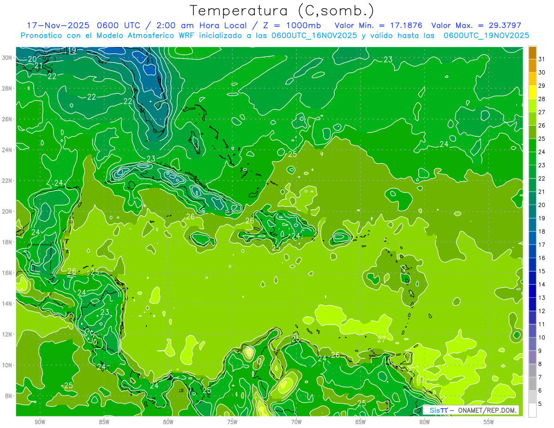Click the "10N" latitude axis label
The height and width of the screenshot is (428, 554).
[x=7, y=365]
